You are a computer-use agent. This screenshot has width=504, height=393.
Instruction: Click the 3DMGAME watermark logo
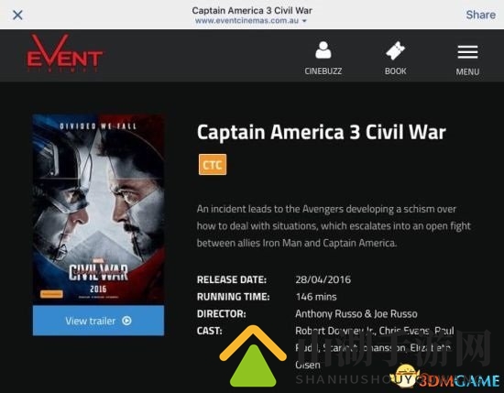(447, 378)
